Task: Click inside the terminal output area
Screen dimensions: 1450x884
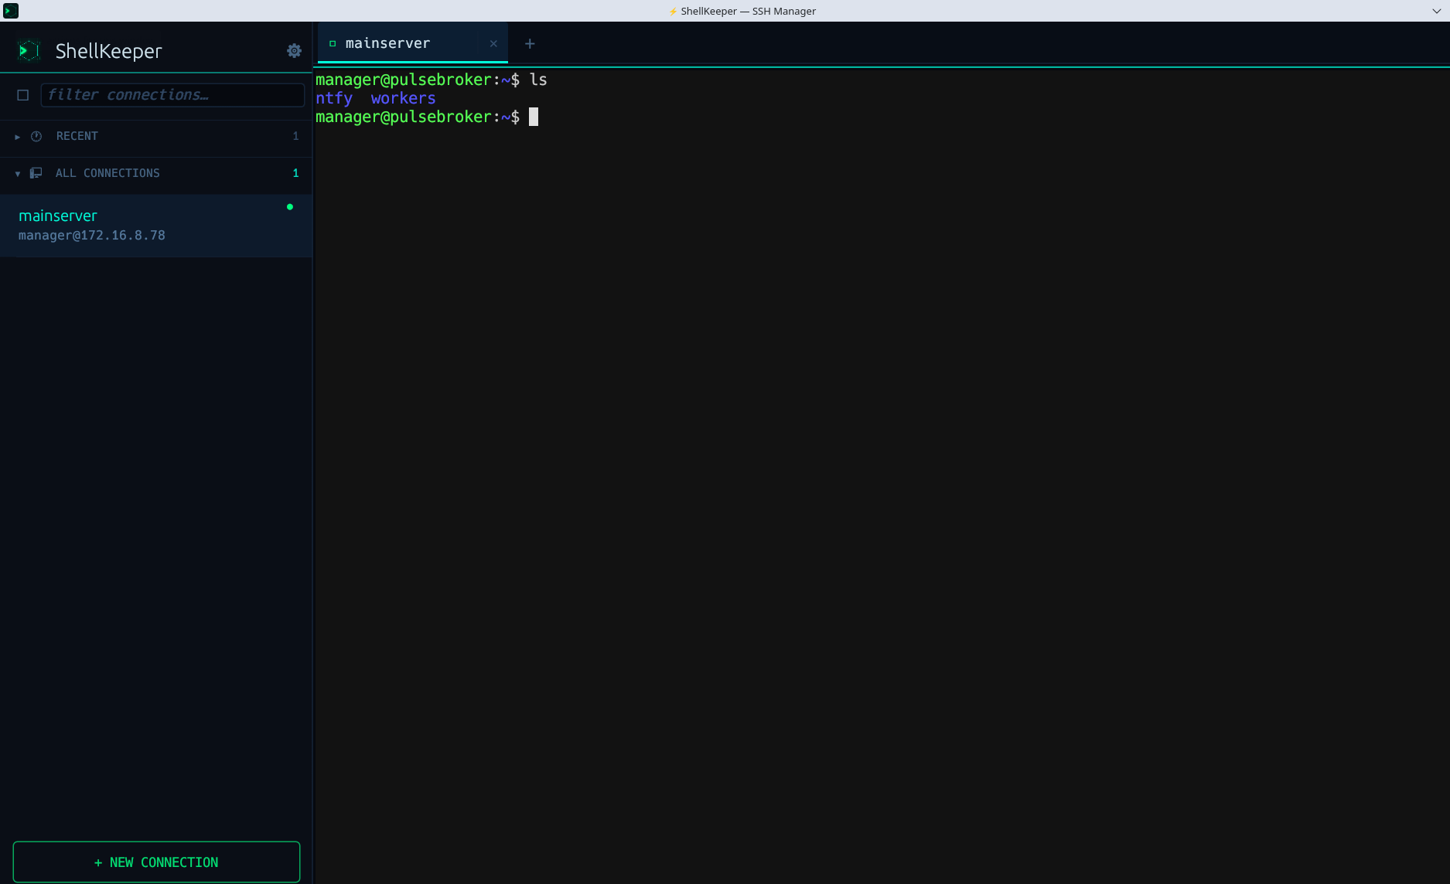Action: (x=851, y=386)
